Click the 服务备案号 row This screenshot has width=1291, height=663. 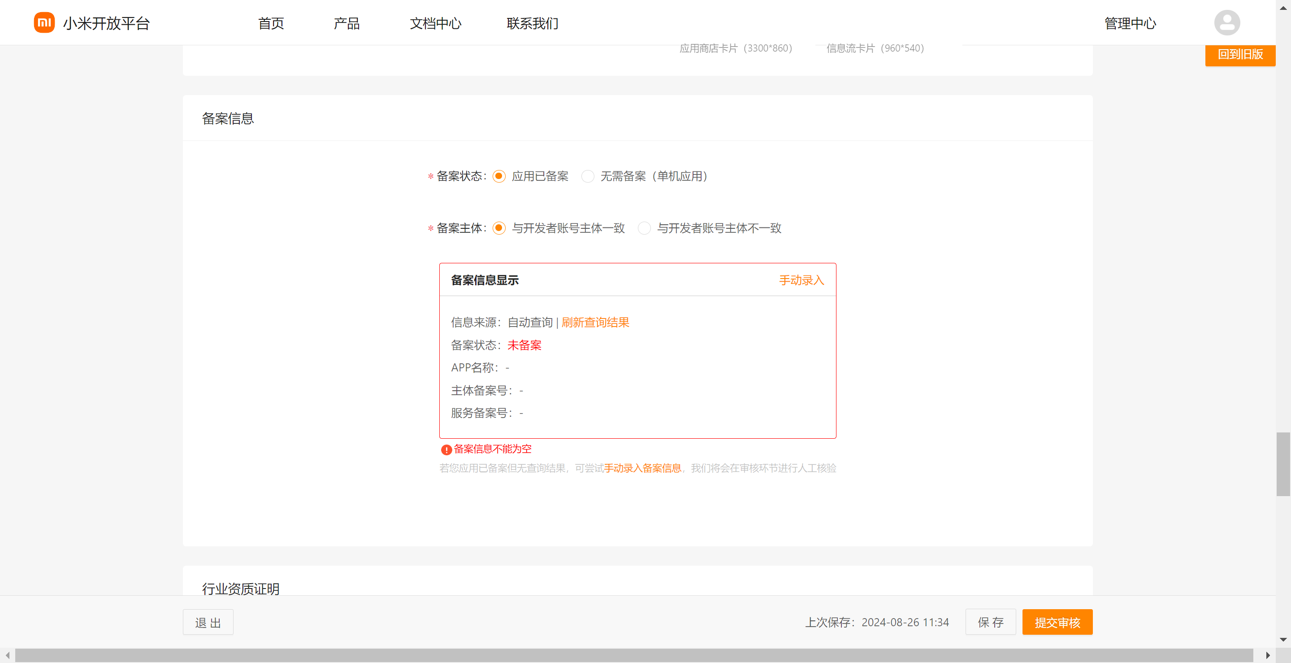click(487, 413)
